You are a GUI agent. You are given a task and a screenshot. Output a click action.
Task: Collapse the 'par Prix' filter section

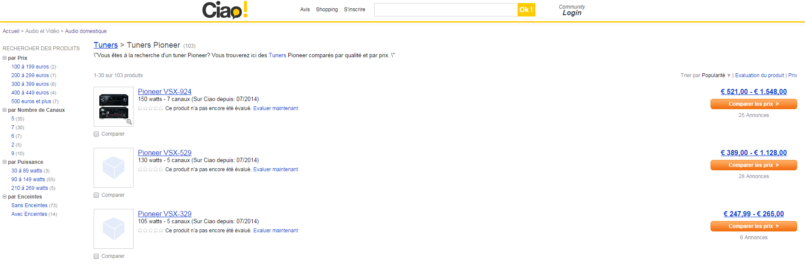(x=5, y=58)
